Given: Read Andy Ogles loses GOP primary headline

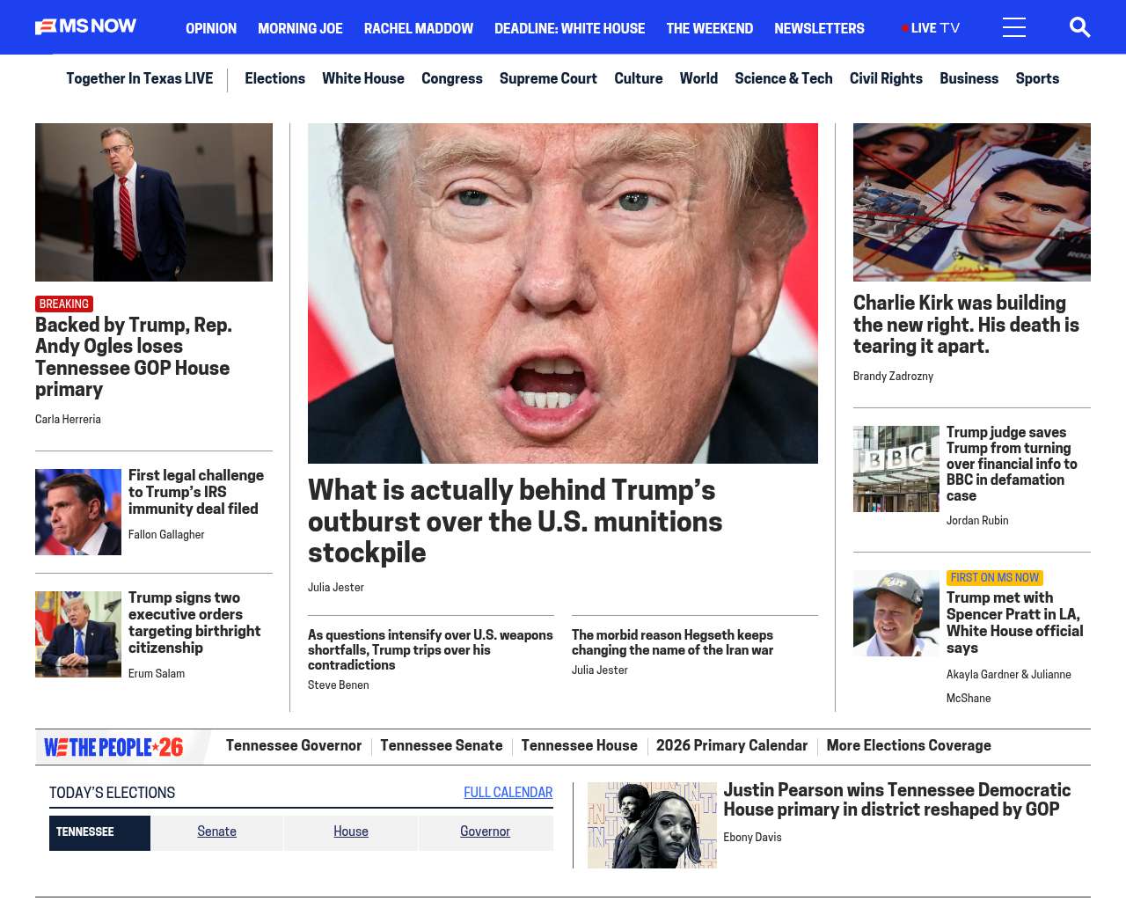Looking at the screenshot, I should (134, 357).
